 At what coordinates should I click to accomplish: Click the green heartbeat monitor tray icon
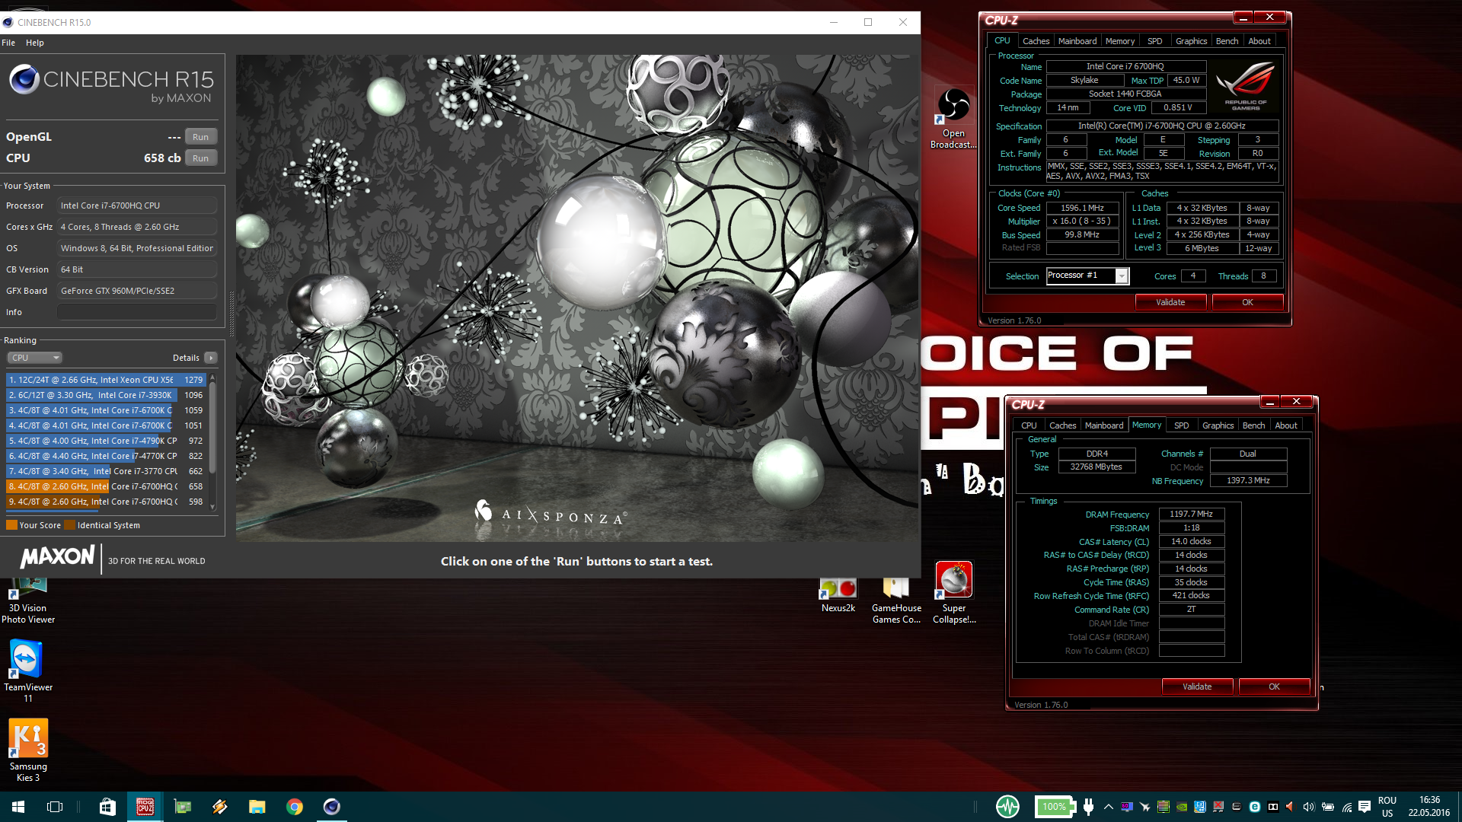tap(1007, 807)
